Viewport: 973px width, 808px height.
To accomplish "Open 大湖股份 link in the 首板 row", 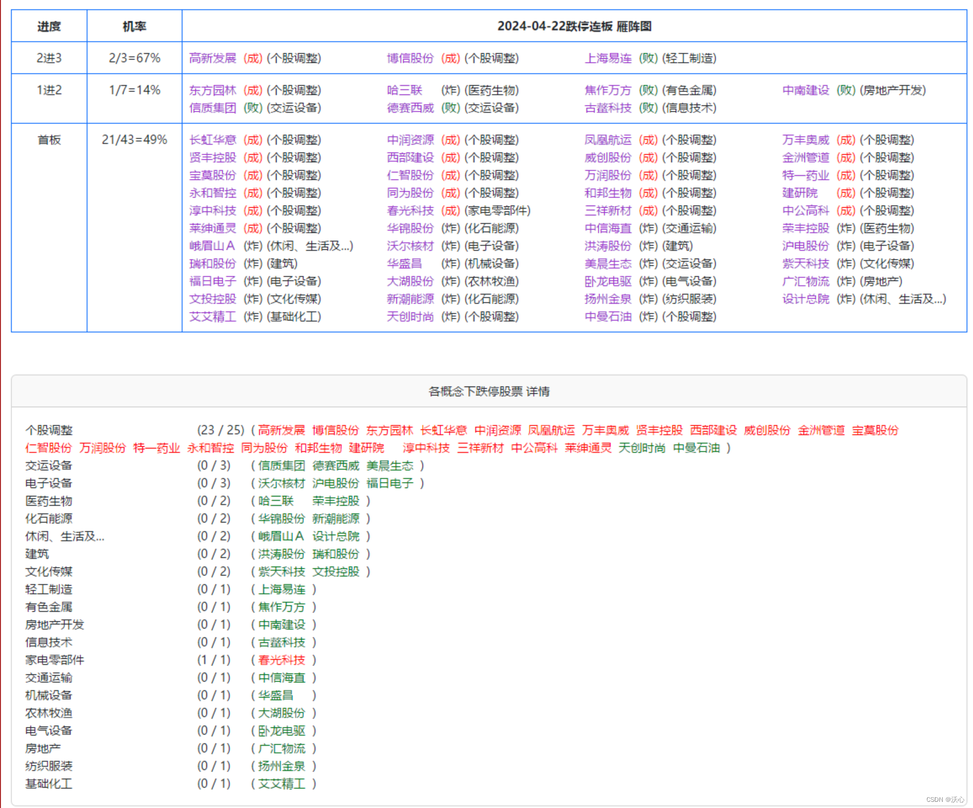I will tap(410, 282).
